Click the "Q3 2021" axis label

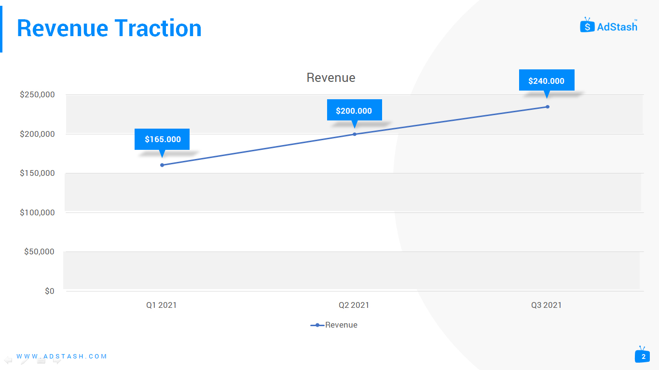(x=547, y=305)
